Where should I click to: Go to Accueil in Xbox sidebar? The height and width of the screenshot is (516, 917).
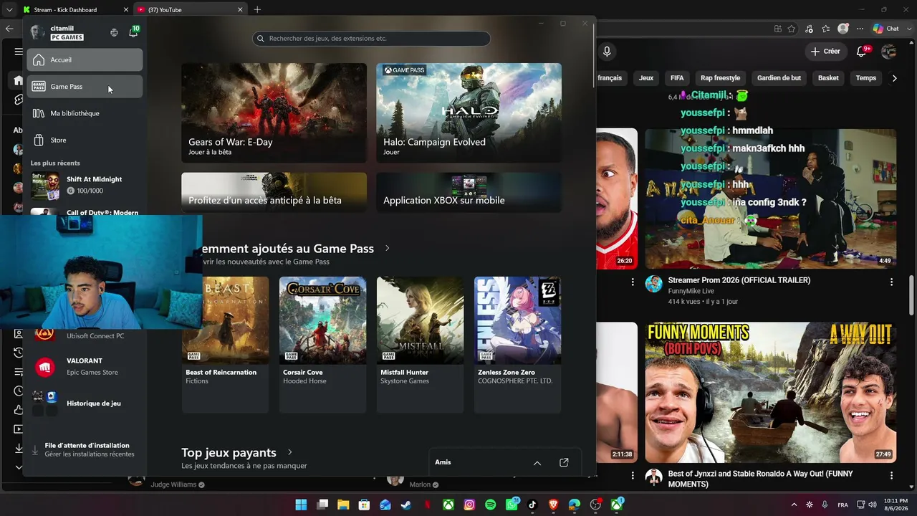(x=85, y=60)
